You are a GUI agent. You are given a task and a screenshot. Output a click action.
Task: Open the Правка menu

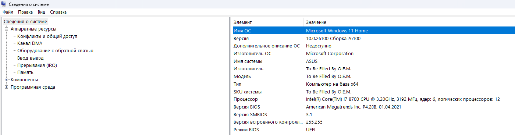click(x=25, y=12)
